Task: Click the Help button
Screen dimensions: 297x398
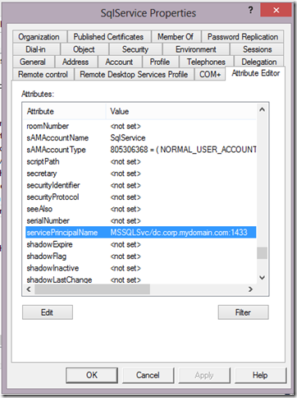Action: [260, 375]
